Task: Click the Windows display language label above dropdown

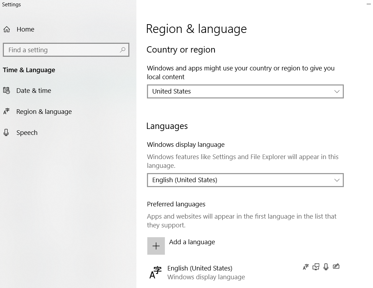Action: (186, 145)
